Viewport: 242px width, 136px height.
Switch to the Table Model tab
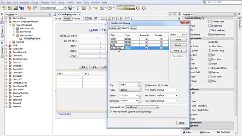click(114, 28)
